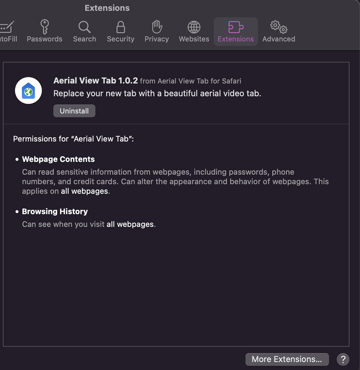Click the More Extensions… button
This screenshot has width=360, height=370.
point(287,359)
